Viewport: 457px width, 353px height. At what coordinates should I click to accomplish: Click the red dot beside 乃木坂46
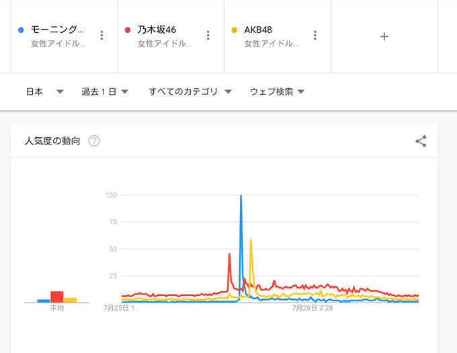(x=128, y=30)
